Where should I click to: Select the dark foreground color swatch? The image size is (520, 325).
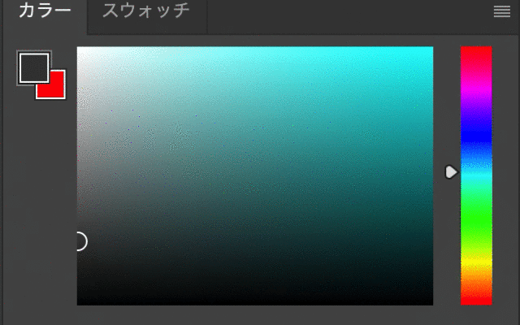click(x=34, y=68)
